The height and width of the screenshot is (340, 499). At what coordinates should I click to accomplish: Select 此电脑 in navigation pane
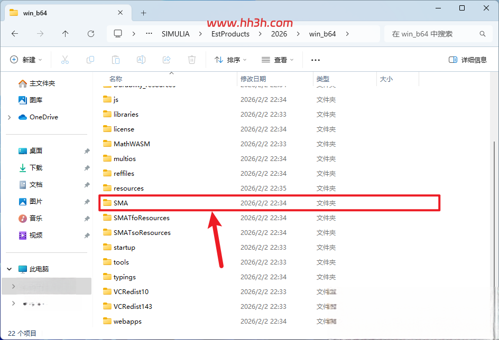[33, 269]
